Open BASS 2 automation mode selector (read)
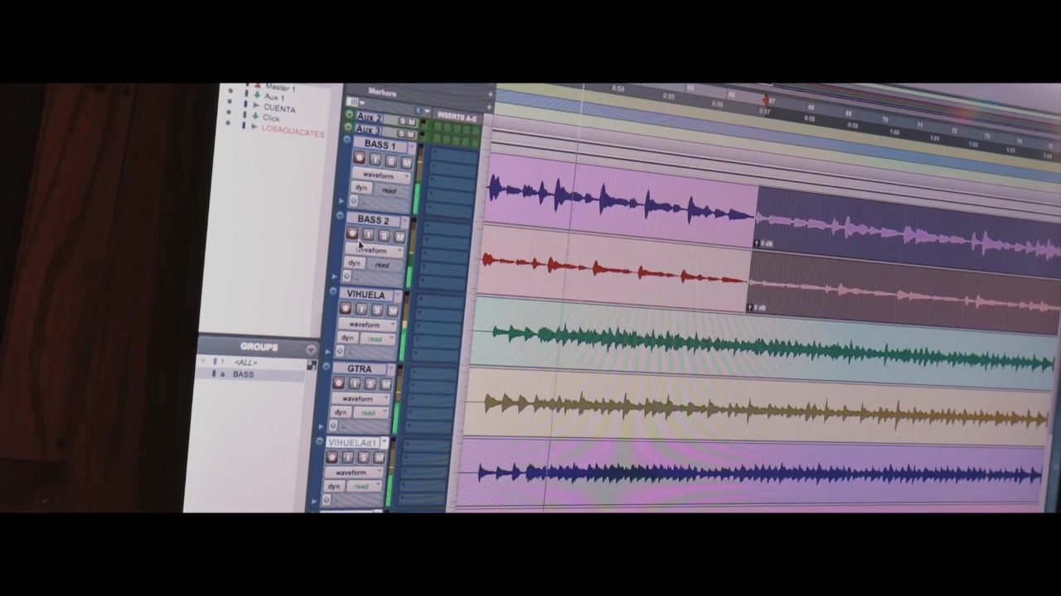The image size is (1061, 596). click(x=383, y=265)
